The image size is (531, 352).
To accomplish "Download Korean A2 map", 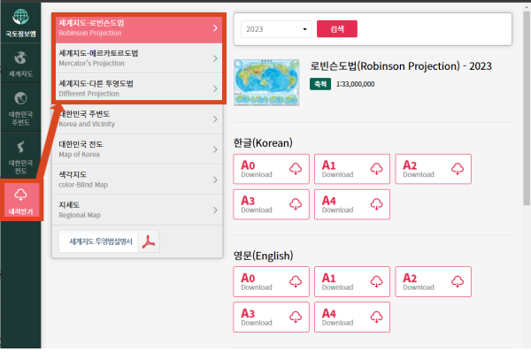I will 433,169.
